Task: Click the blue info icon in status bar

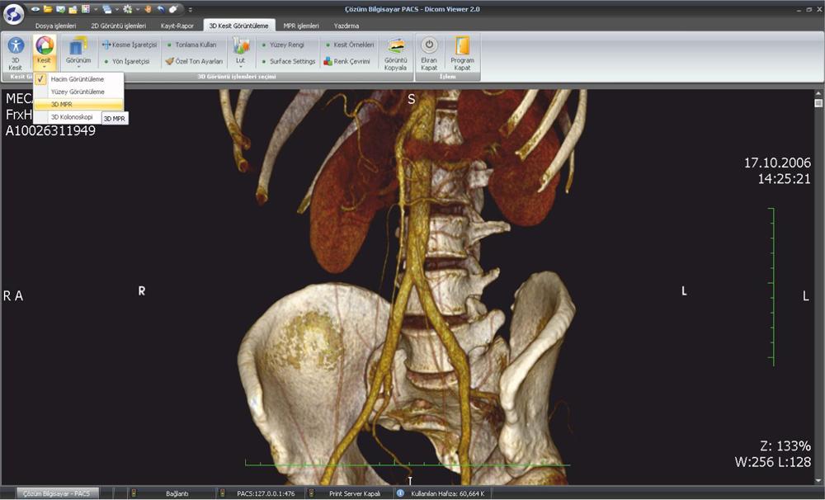Action: tap(400, 493)
